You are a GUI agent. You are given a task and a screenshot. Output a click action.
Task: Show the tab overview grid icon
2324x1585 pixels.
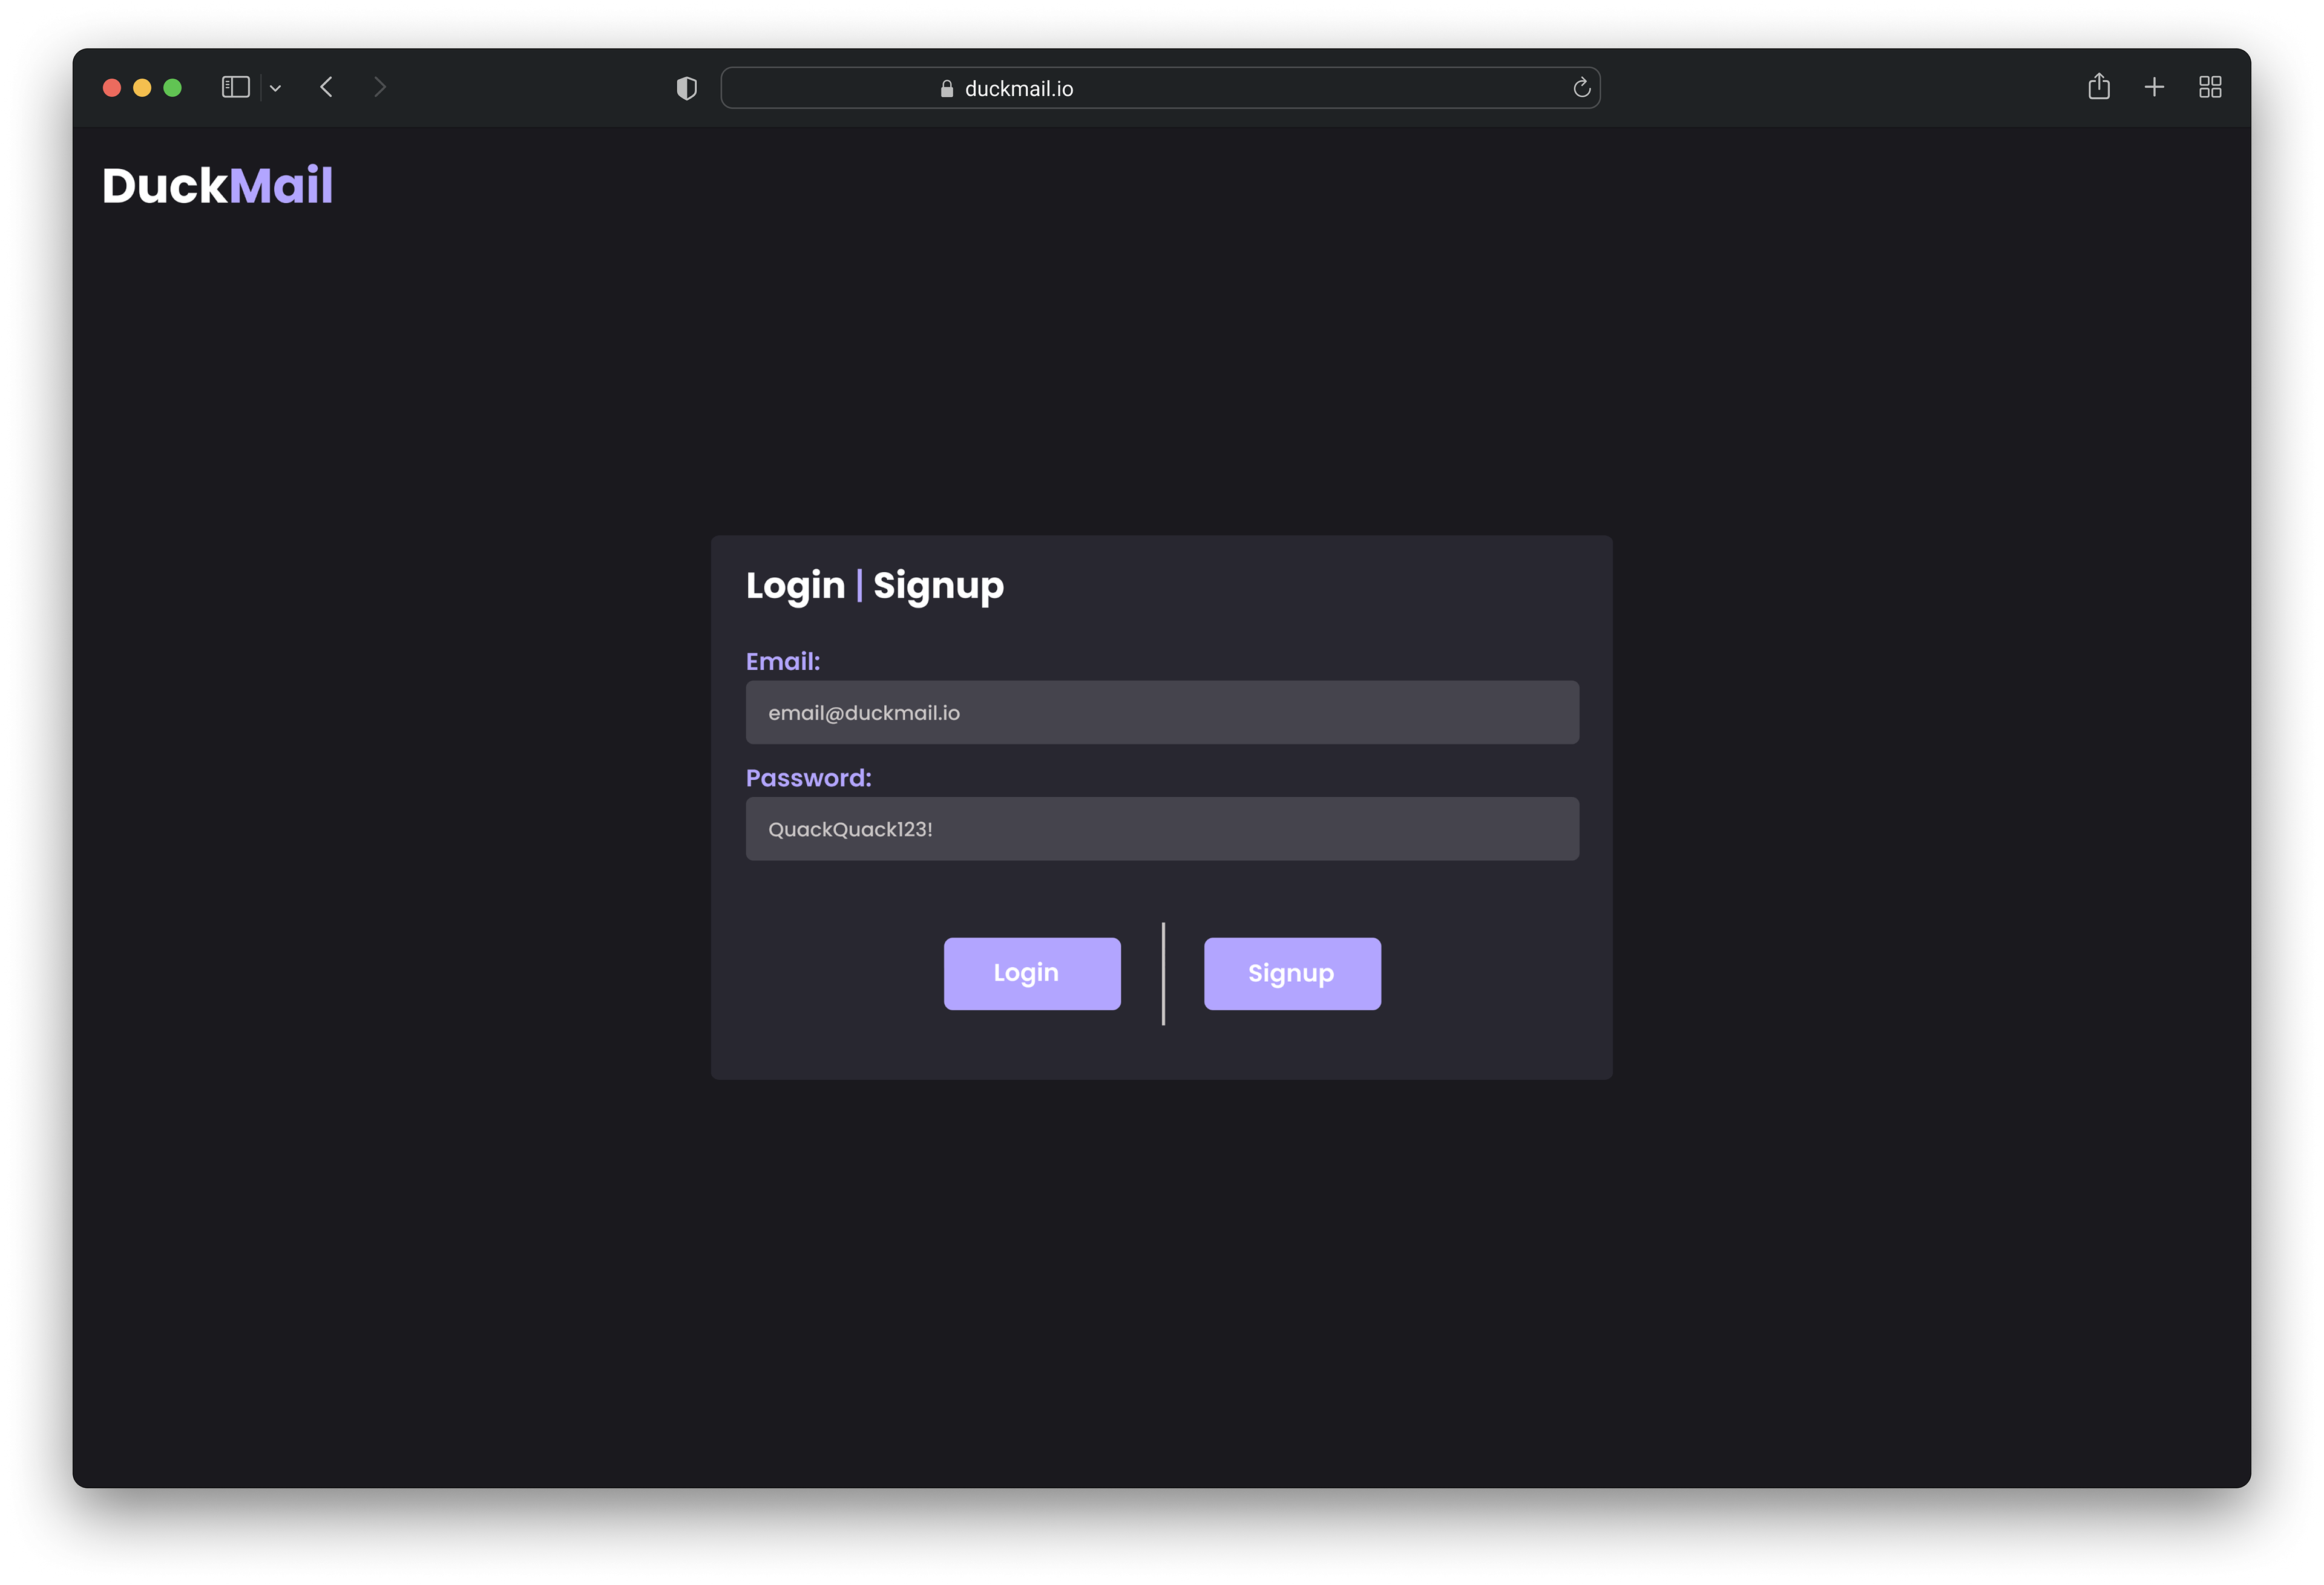[x=2210, y=88]
